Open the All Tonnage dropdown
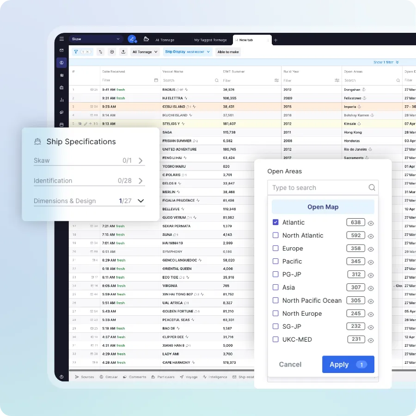The height and width of the screenshot is (416, 416). click(x=145, y=52)
